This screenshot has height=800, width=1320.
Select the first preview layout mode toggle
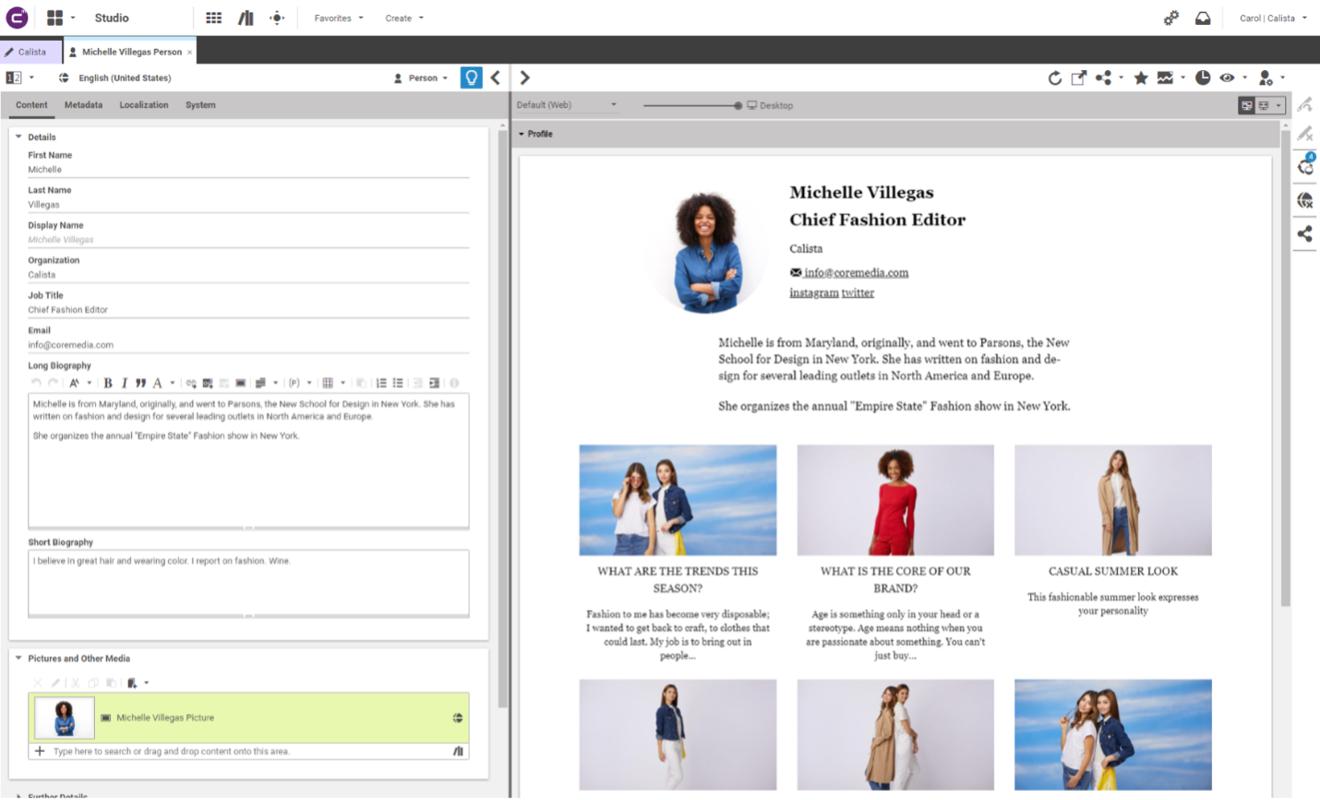[1246, 105]
